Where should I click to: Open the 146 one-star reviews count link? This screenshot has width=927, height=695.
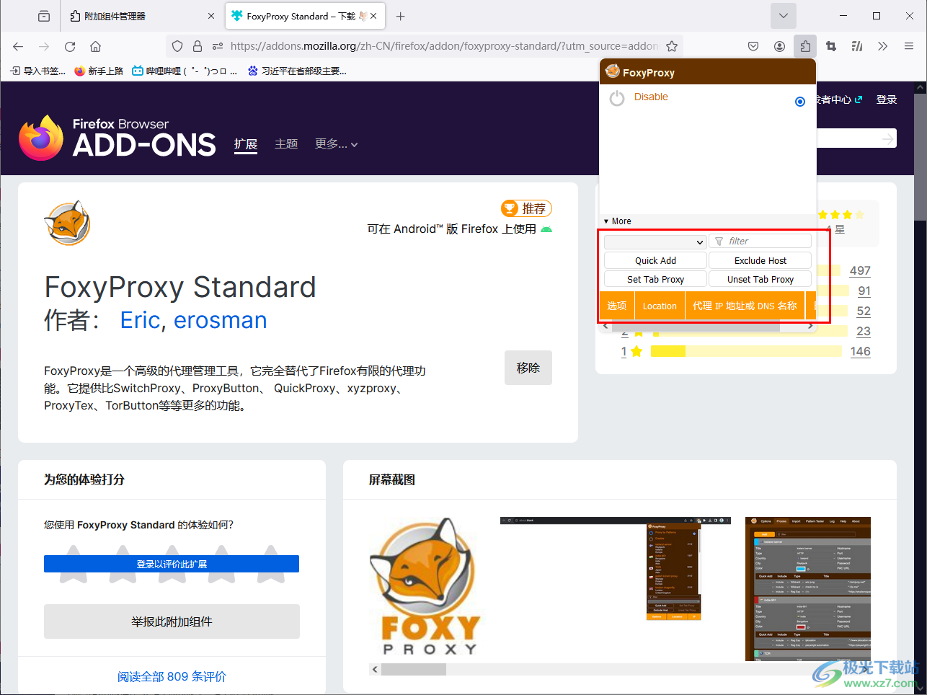[860, 351]
